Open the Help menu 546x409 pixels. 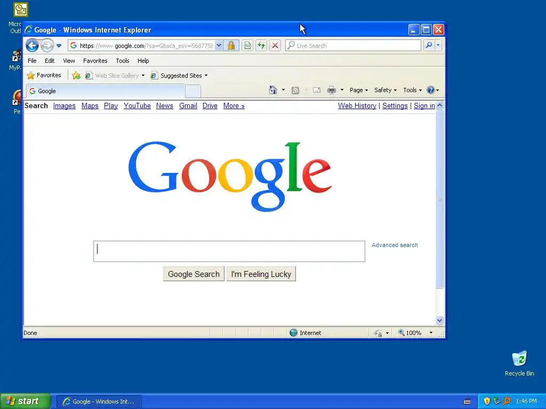coord(143,61)
